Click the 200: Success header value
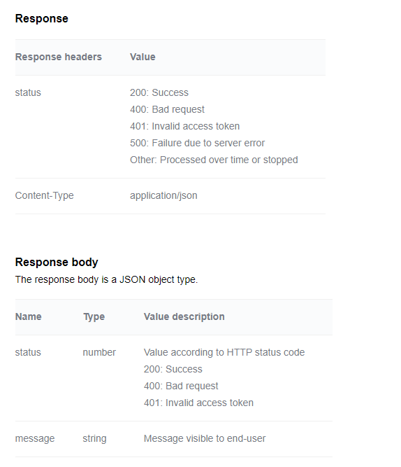 (159, 92)
